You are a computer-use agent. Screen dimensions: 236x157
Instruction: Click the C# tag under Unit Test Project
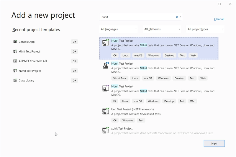tap(115, 120)
